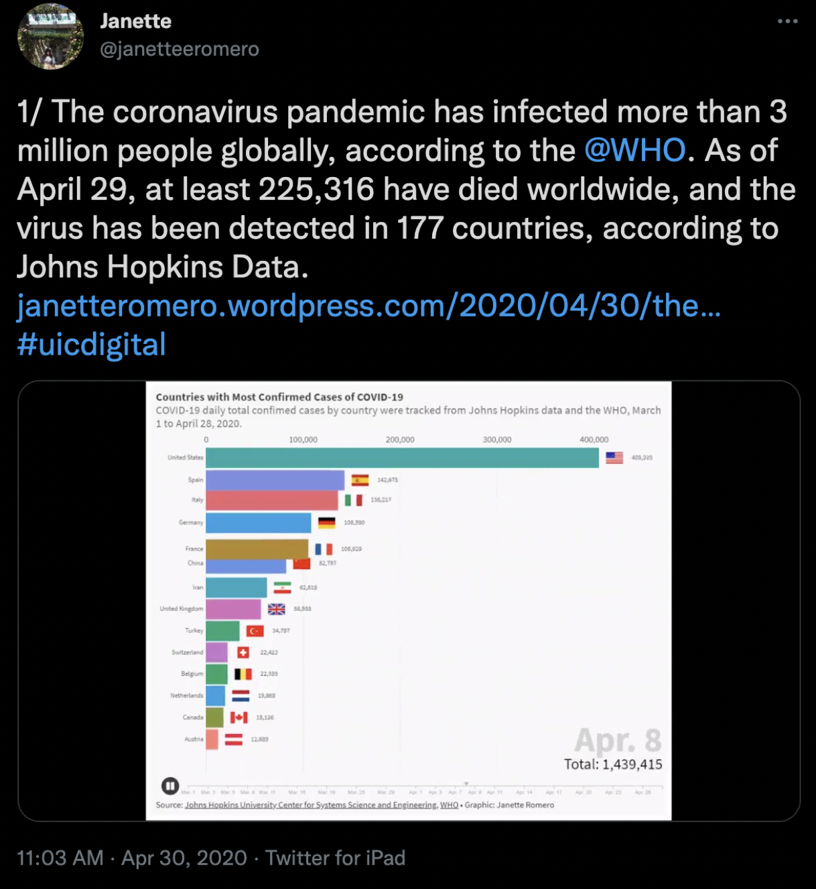This screenshot has height=889, width=816.
Task: Open the three-dot more options menu
Action: pos(787,21)
